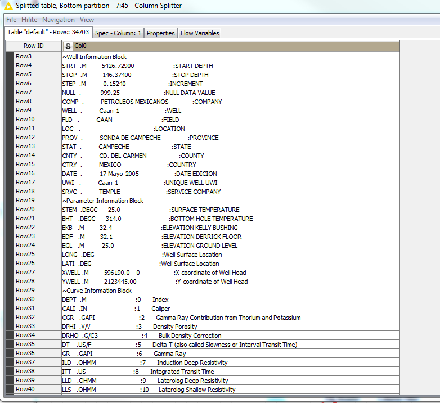Click the ~Parameter Information Block cell
The height and width of the screenshot is (403, 440).
231,201
